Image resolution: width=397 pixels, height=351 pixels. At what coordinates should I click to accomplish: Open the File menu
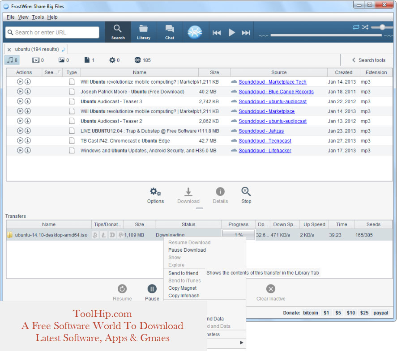coord(10,17)
